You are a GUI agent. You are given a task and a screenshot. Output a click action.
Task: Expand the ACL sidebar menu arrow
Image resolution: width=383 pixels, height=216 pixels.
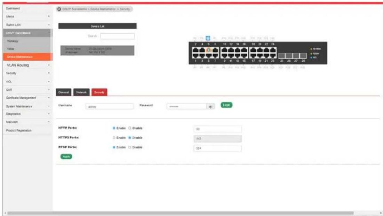pos(49,82)
